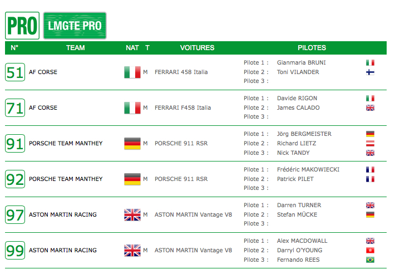Click Brazilian flag beside Fernando REES
The width and height of the screenshot is (395, 274).
point(370,260)
